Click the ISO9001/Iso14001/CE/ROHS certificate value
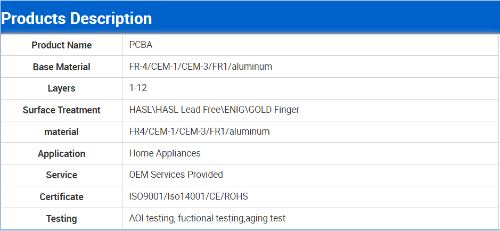500x231 pixels. point(188,197)
